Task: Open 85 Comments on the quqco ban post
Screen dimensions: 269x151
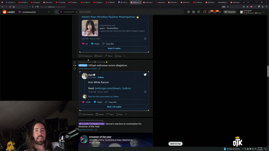Action: pos(85,56)
